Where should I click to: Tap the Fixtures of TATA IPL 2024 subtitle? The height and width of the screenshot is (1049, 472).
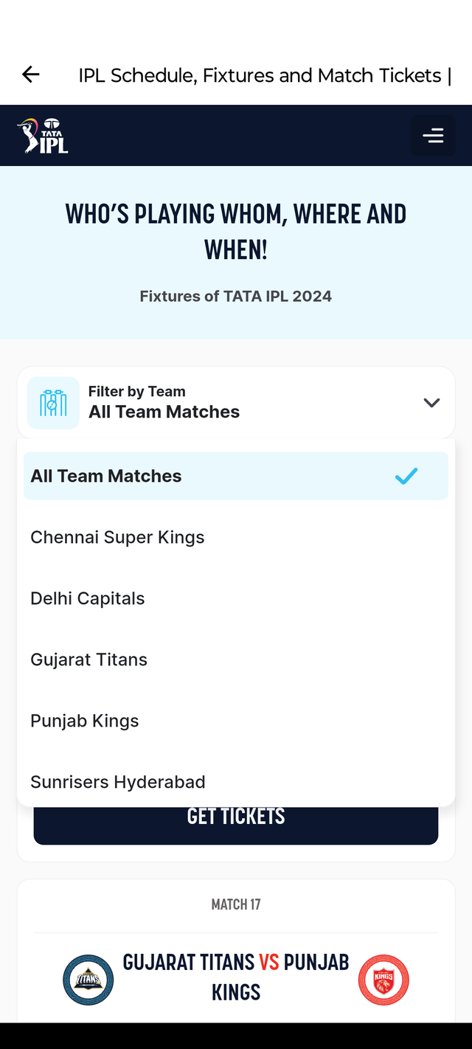[236, 297]
